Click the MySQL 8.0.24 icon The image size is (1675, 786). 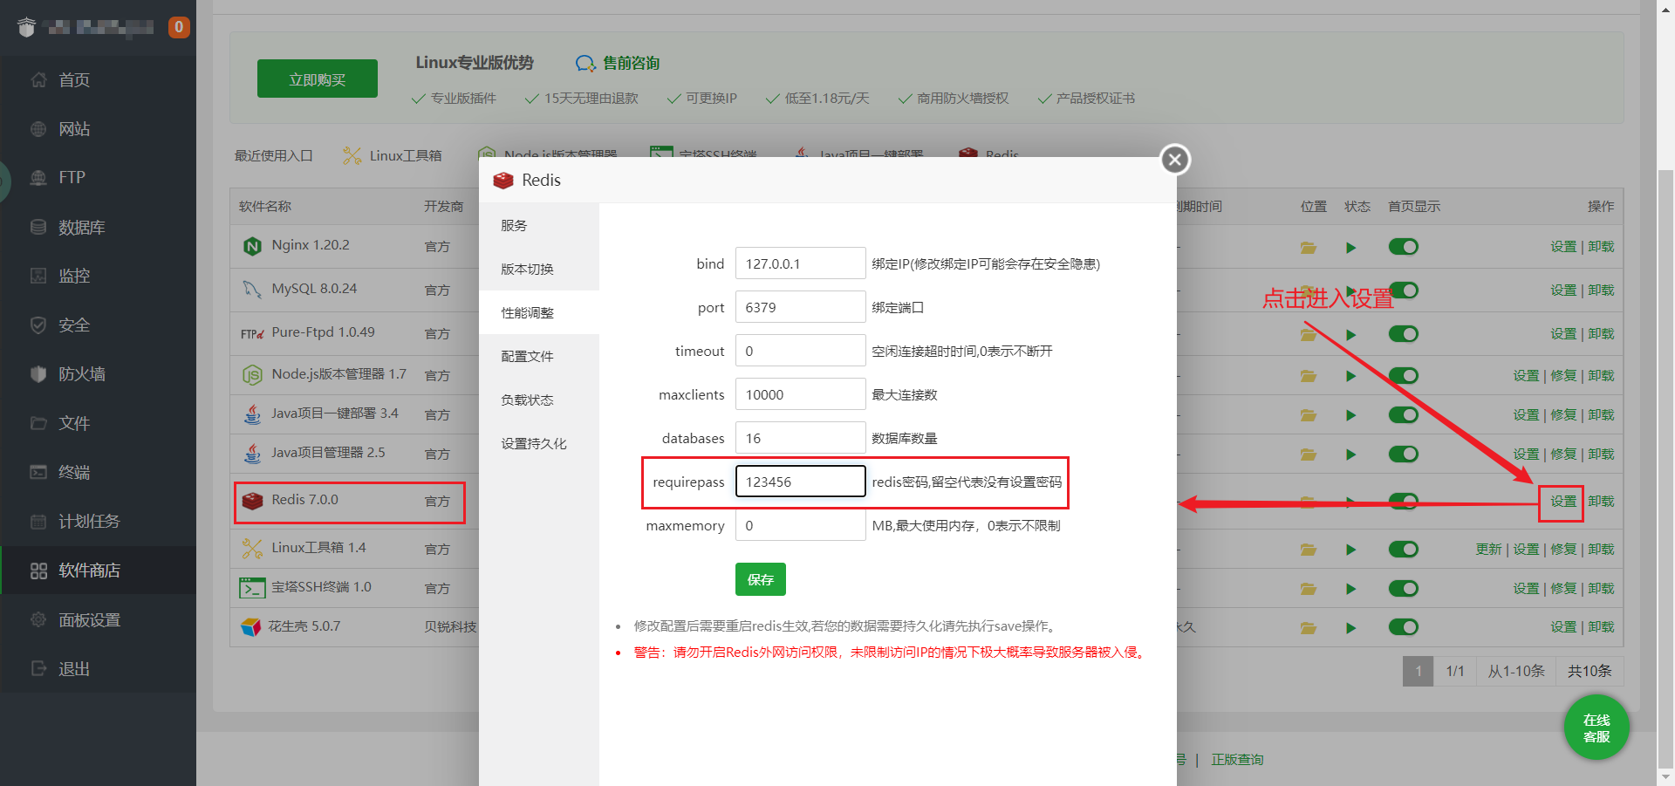(252, 289)
